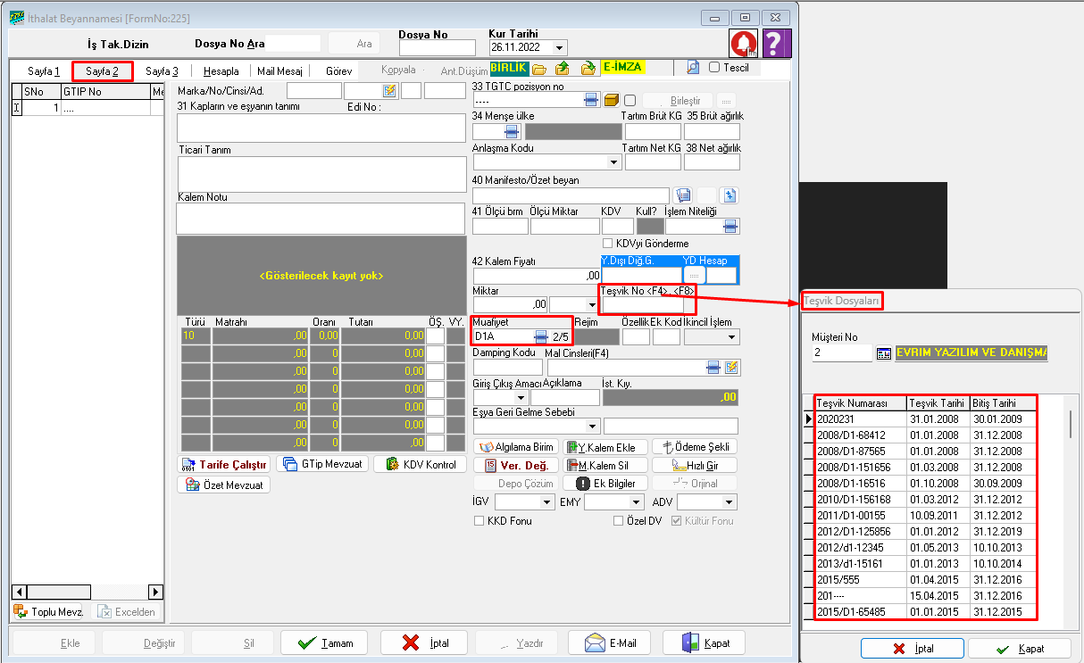1084x663 pixels.
Task: Open lookup for 33 TGTC pozisyon no
Action: [x=591, y=100]
